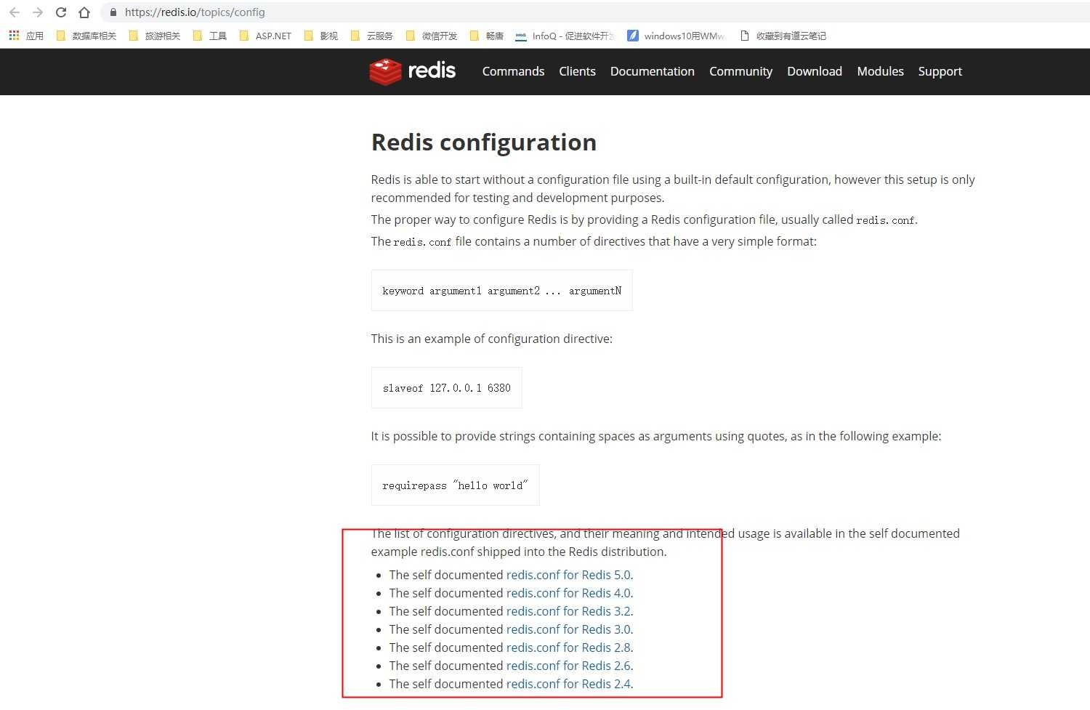Open the Download menu item

coord(815,71)
